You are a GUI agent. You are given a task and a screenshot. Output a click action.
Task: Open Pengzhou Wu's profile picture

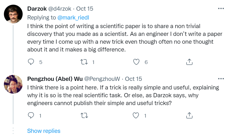coord(13,84)
